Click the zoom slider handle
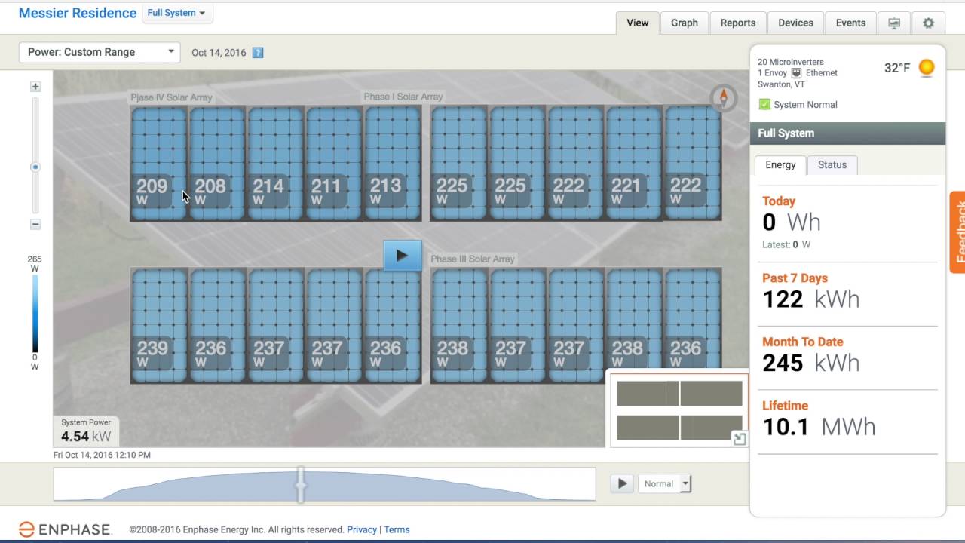The image size is (965, 543). point(35,167)
